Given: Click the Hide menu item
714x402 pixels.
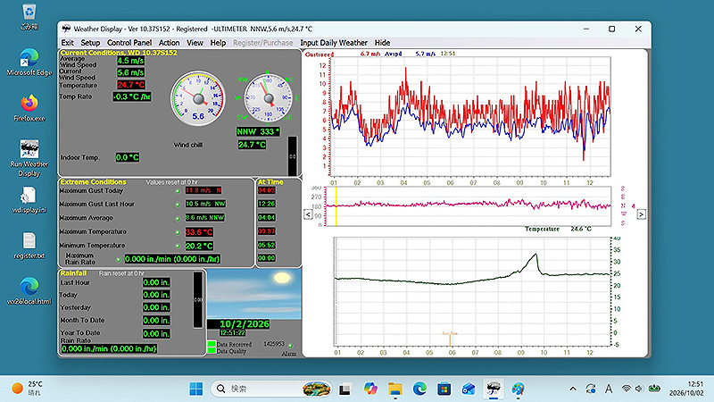Looking at the screenshot, I should point(382,42).
